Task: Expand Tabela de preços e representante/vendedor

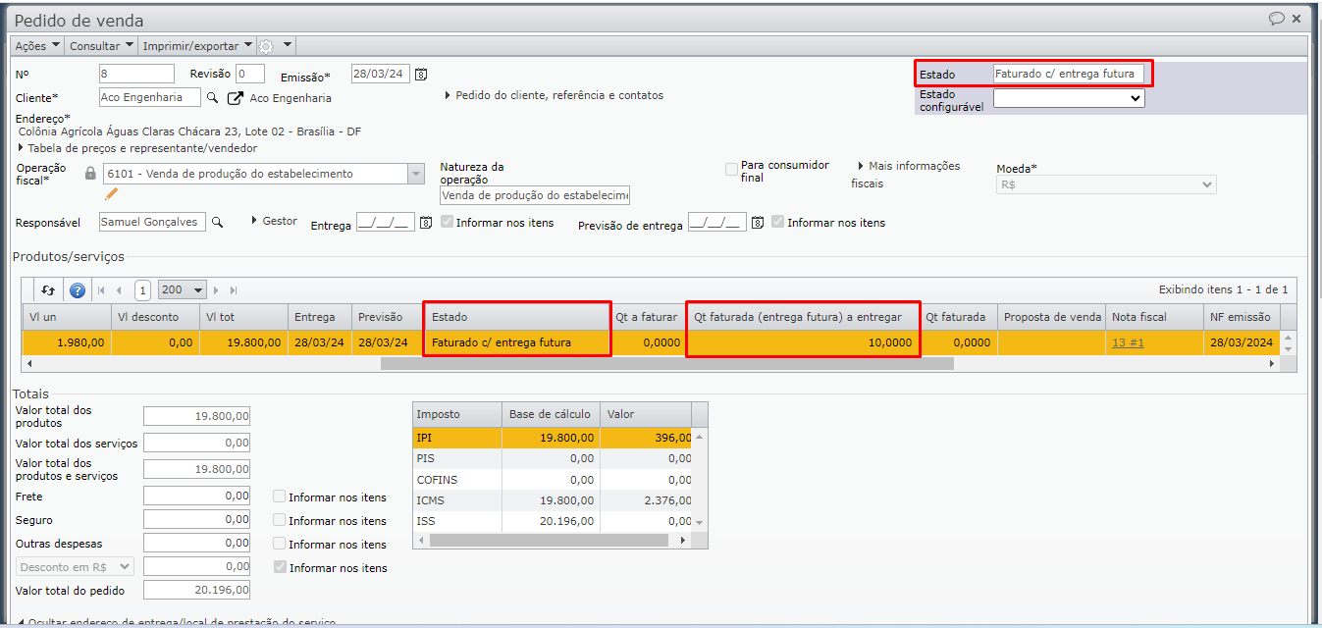Action: [x=137, y=148]
